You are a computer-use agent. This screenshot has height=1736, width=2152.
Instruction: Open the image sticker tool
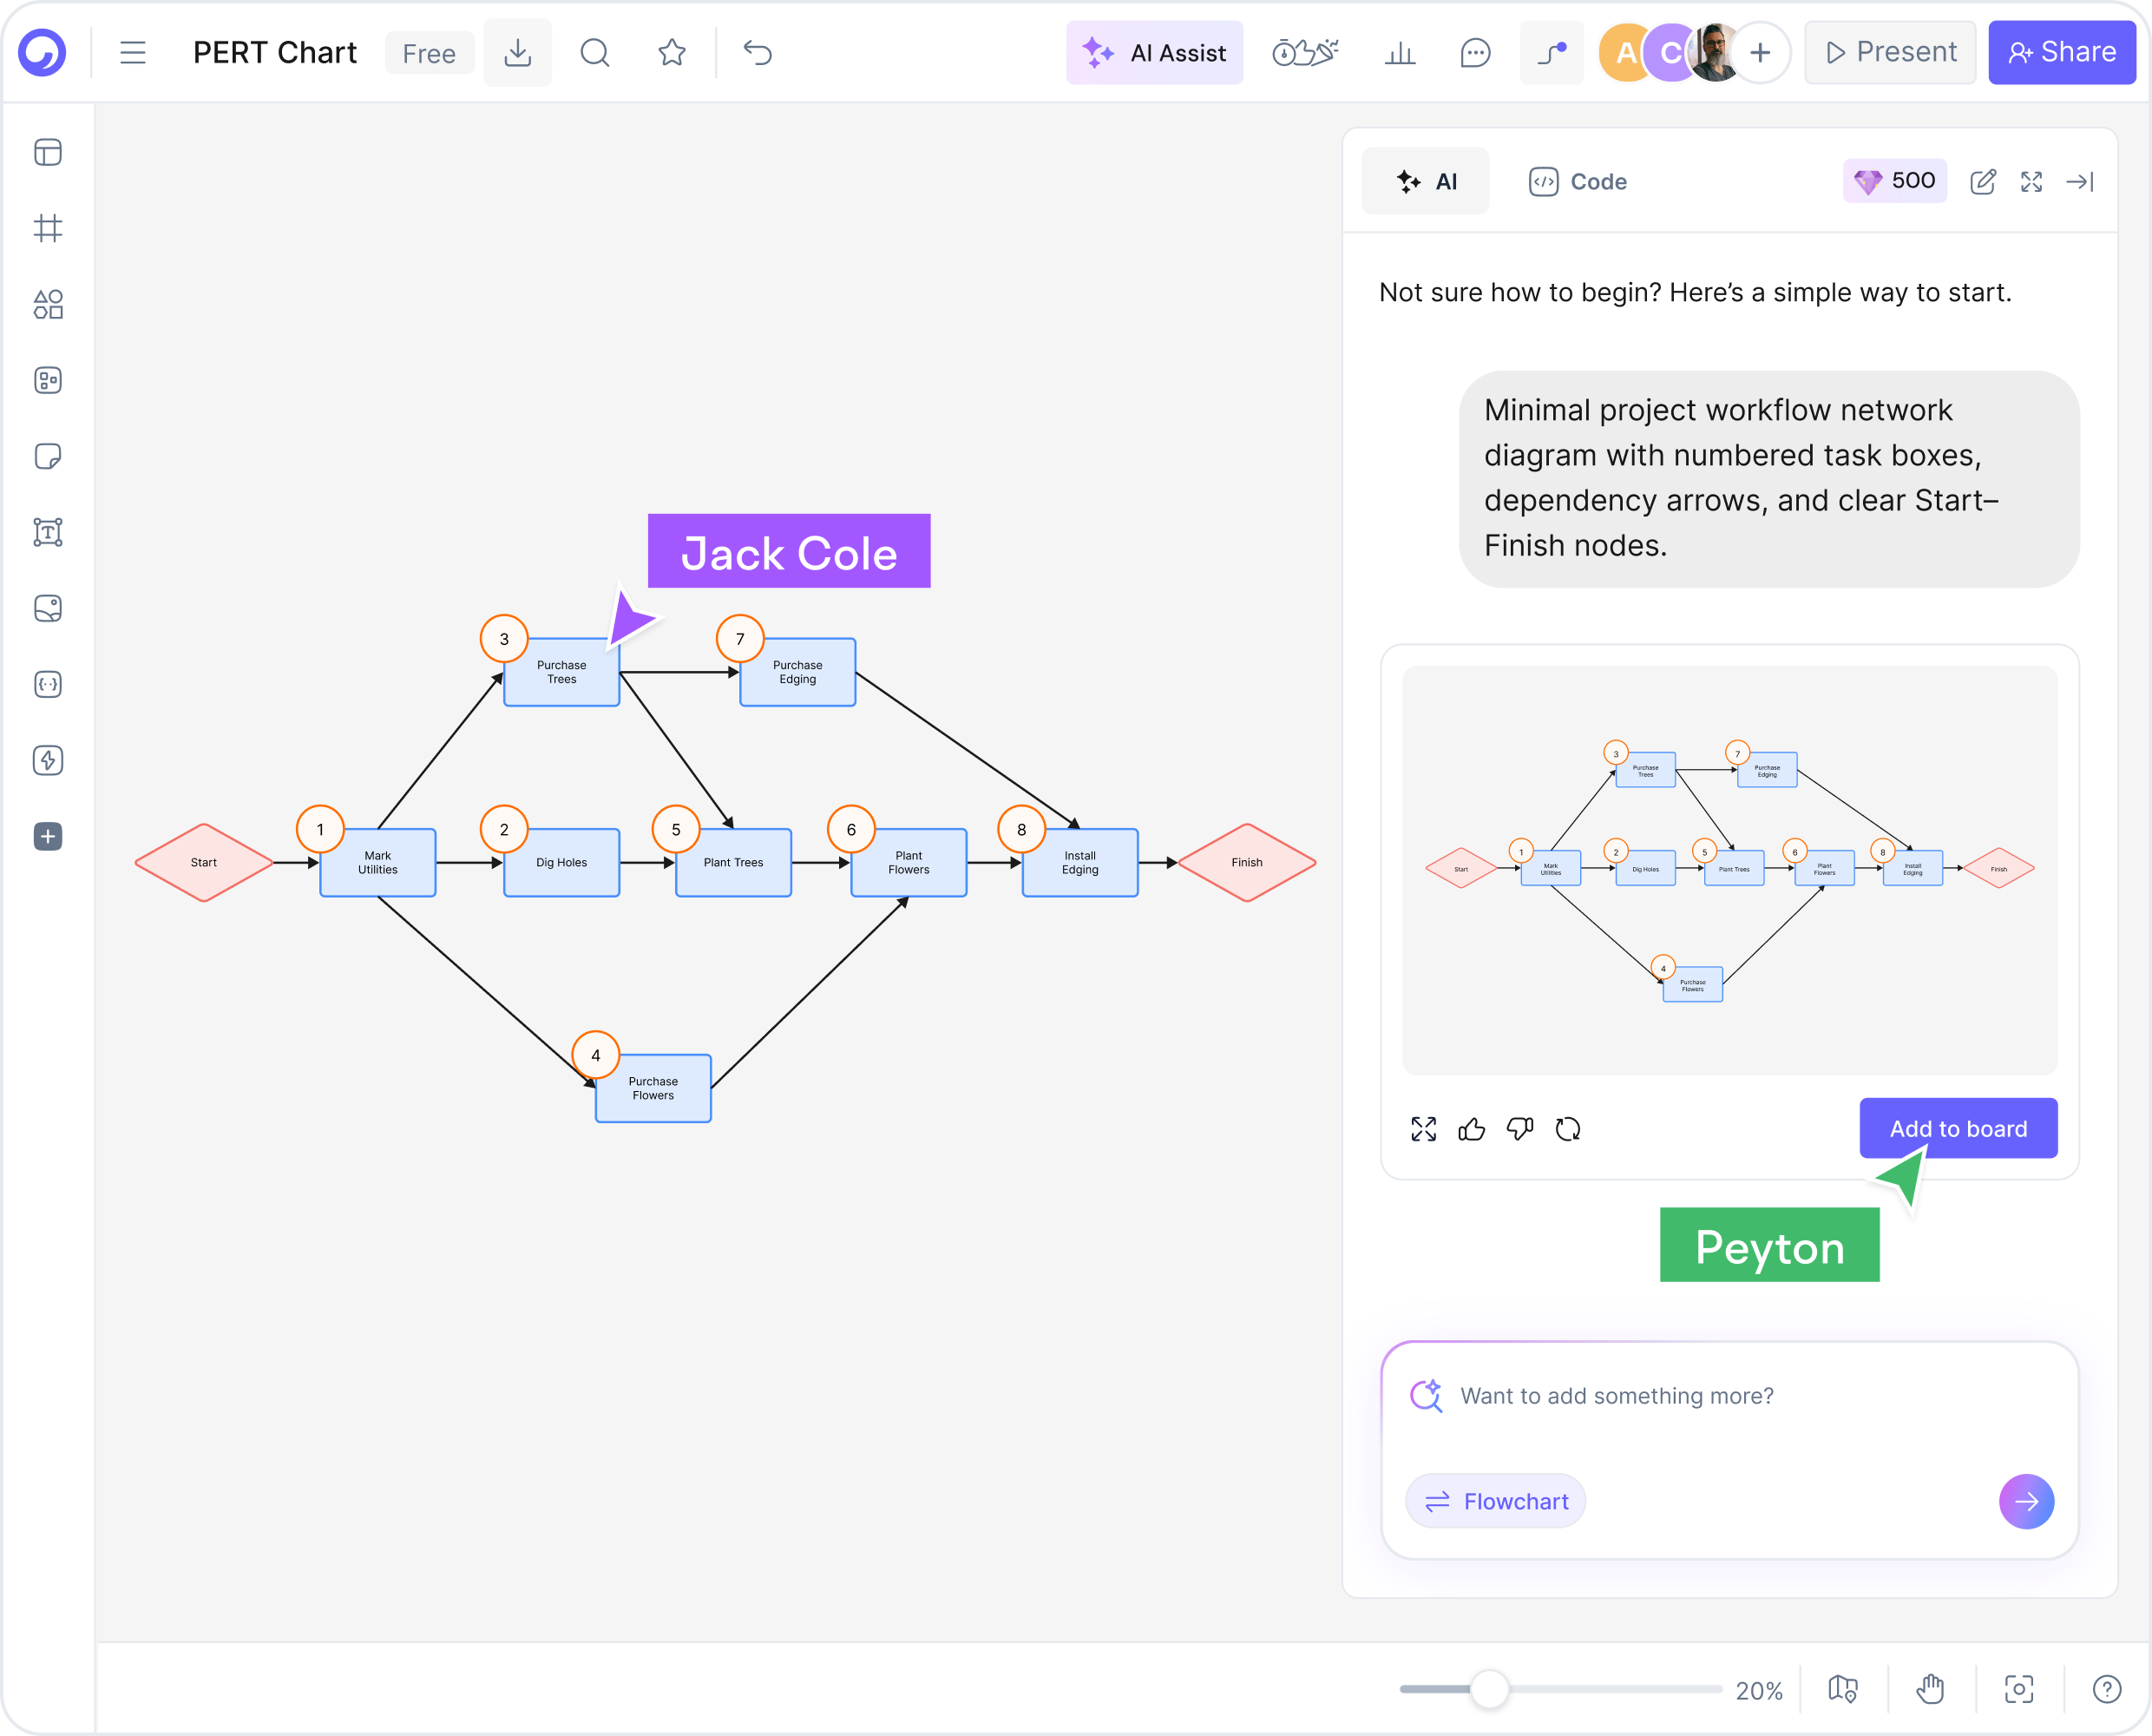pyautogui.click(x=48, y=608)
